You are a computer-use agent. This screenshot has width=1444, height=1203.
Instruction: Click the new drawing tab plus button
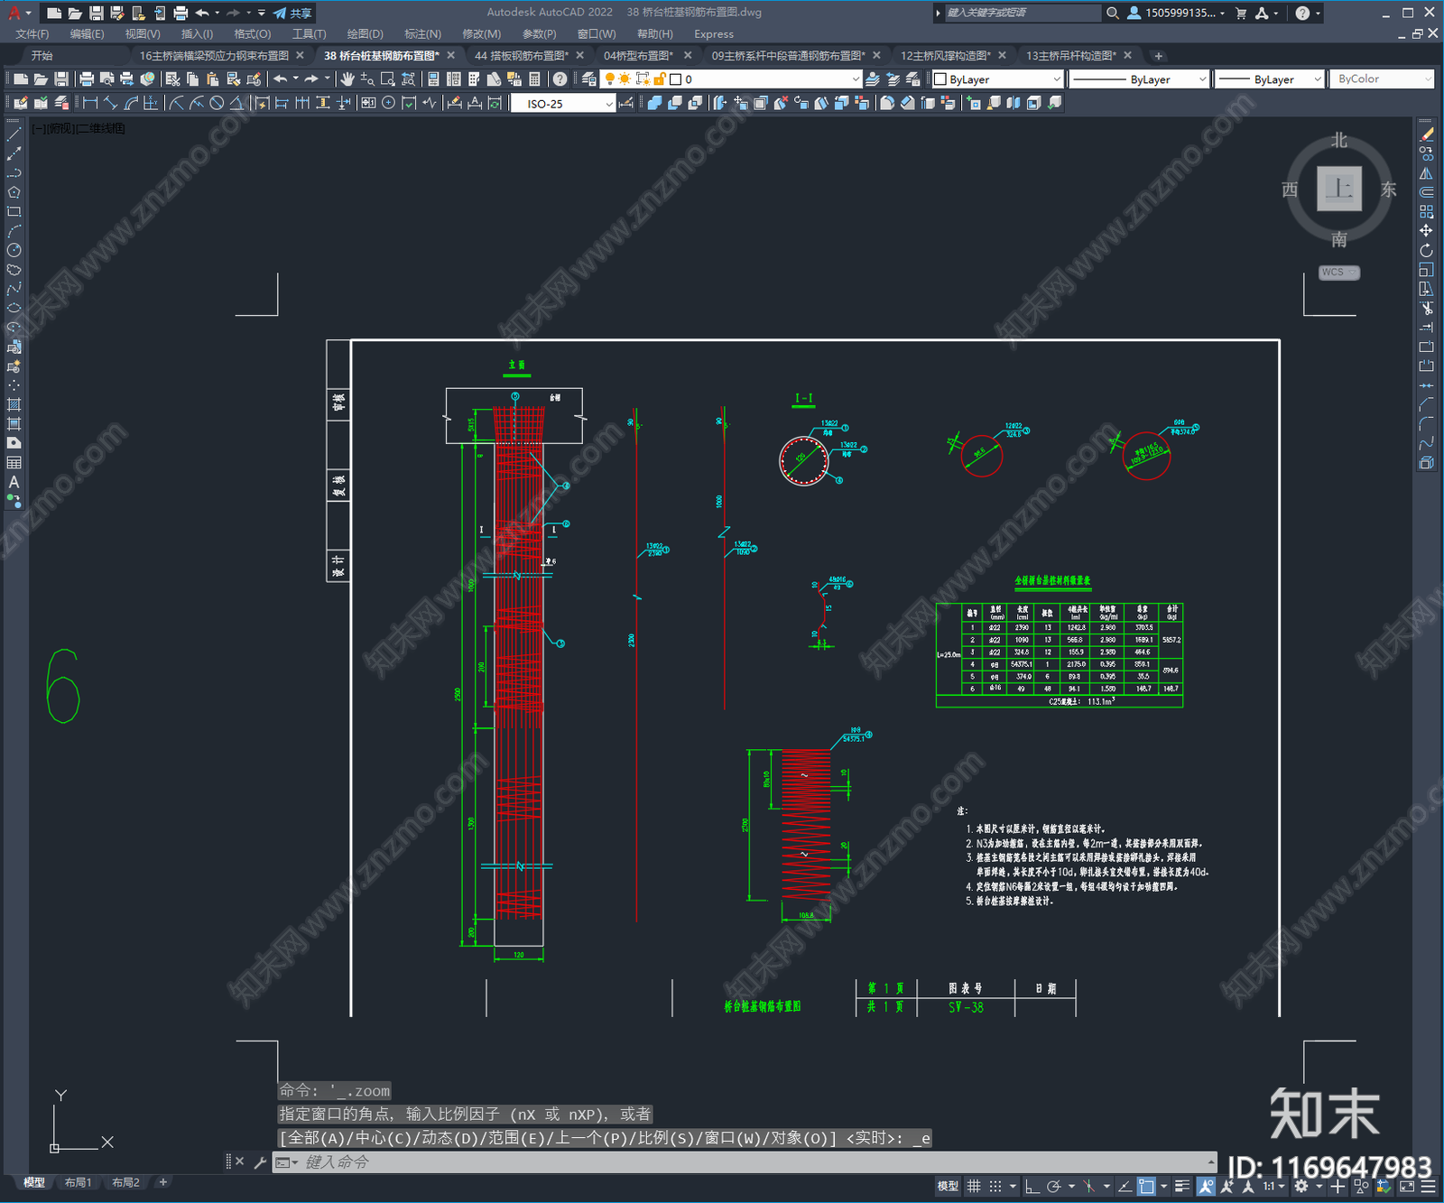(1159, 55)
